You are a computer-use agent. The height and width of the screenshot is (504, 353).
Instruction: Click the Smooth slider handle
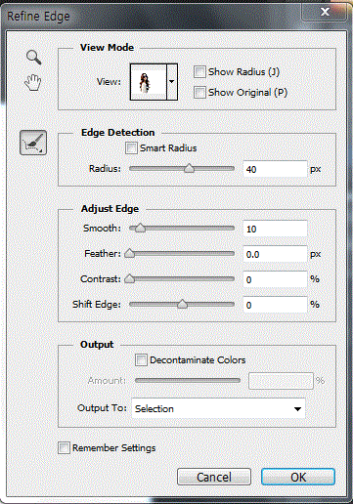(x=140, y=228)
